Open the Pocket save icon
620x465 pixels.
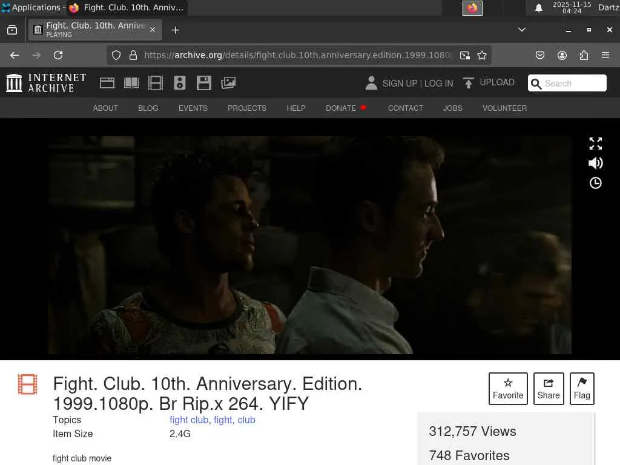pos(540,55)
